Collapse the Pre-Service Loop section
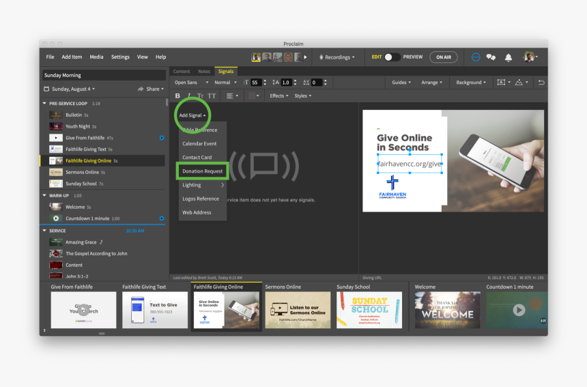This screenshot has width=587, height=387. point(44,103)
